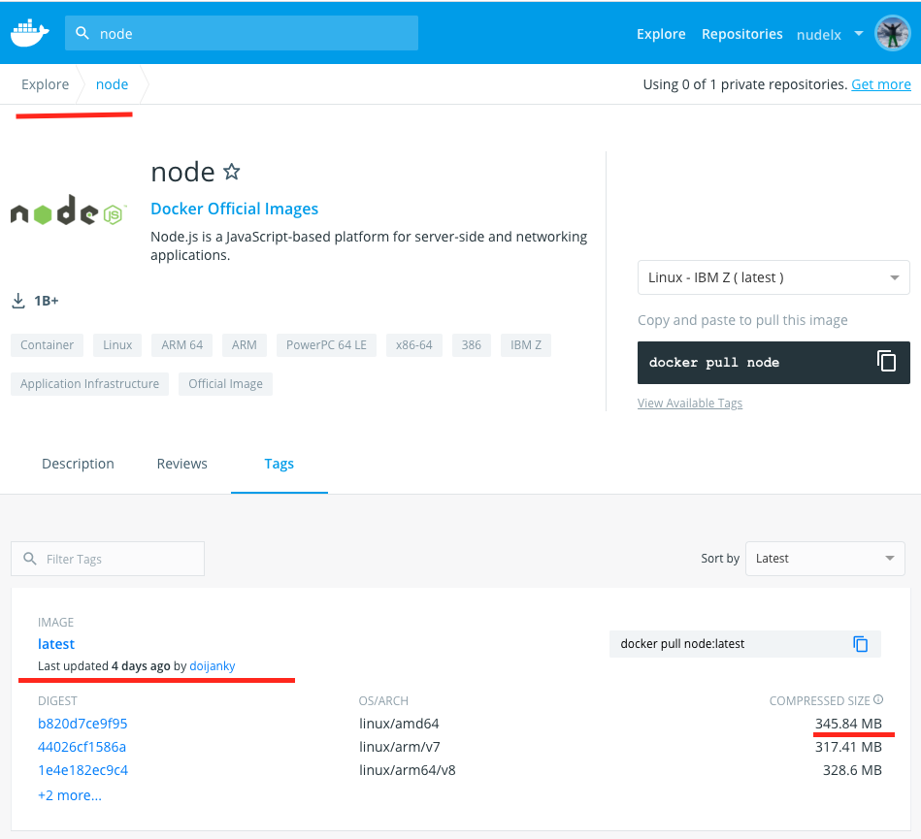
Task: Click the 317.41 MB size value
Action: pyautogui.click(x=848, y=747)
